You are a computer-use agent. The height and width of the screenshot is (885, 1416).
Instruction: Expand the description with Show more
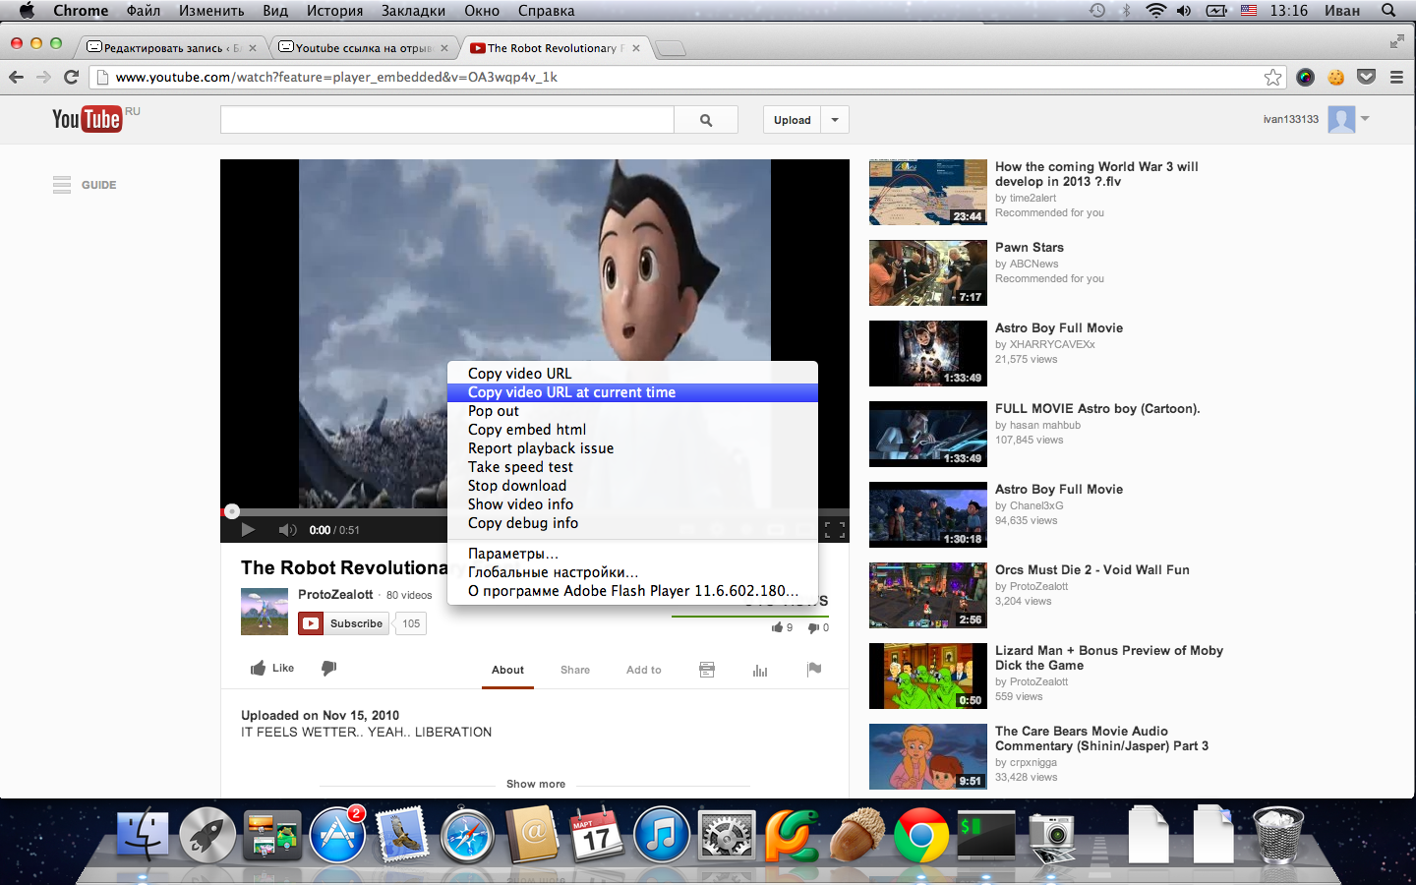(x=535, y=784)
